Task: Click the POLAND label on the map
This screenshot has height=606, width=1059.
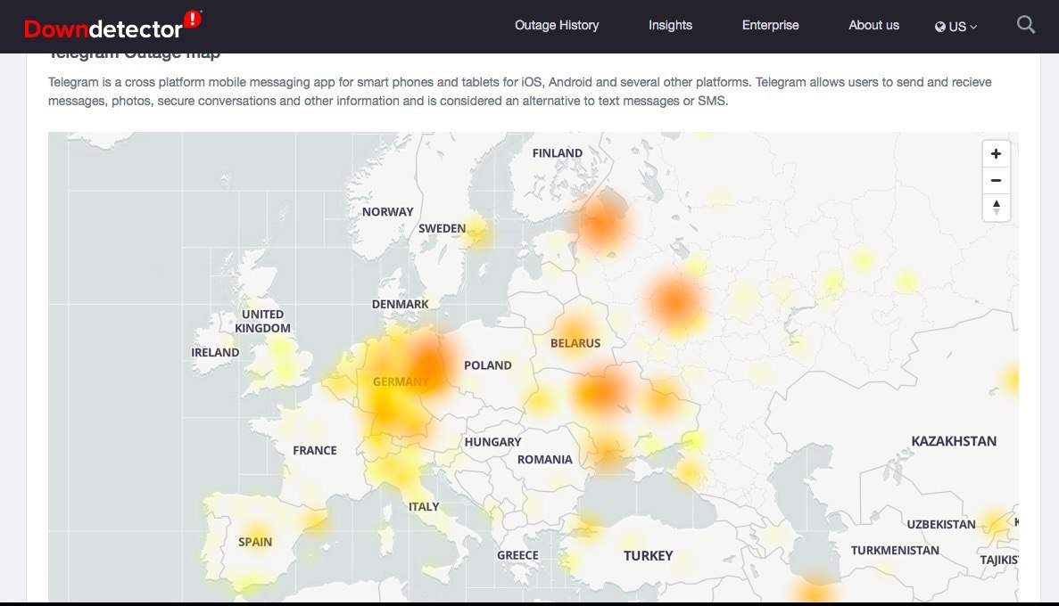Action: pyautogui.click(x=488, y=365)
